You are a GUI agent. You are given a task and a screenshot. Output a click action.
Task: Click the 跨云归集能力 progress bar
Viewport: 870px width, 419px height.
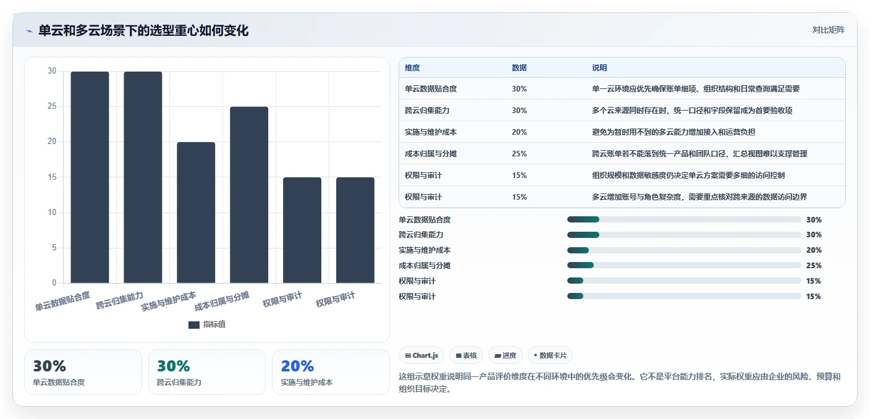[684, 235]
